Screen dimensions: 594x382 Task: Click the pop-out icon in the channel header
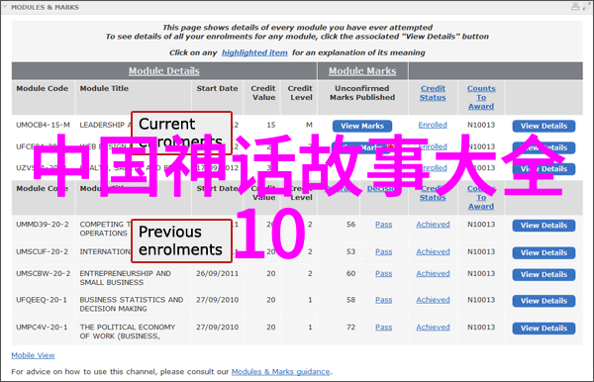[586, 7]
